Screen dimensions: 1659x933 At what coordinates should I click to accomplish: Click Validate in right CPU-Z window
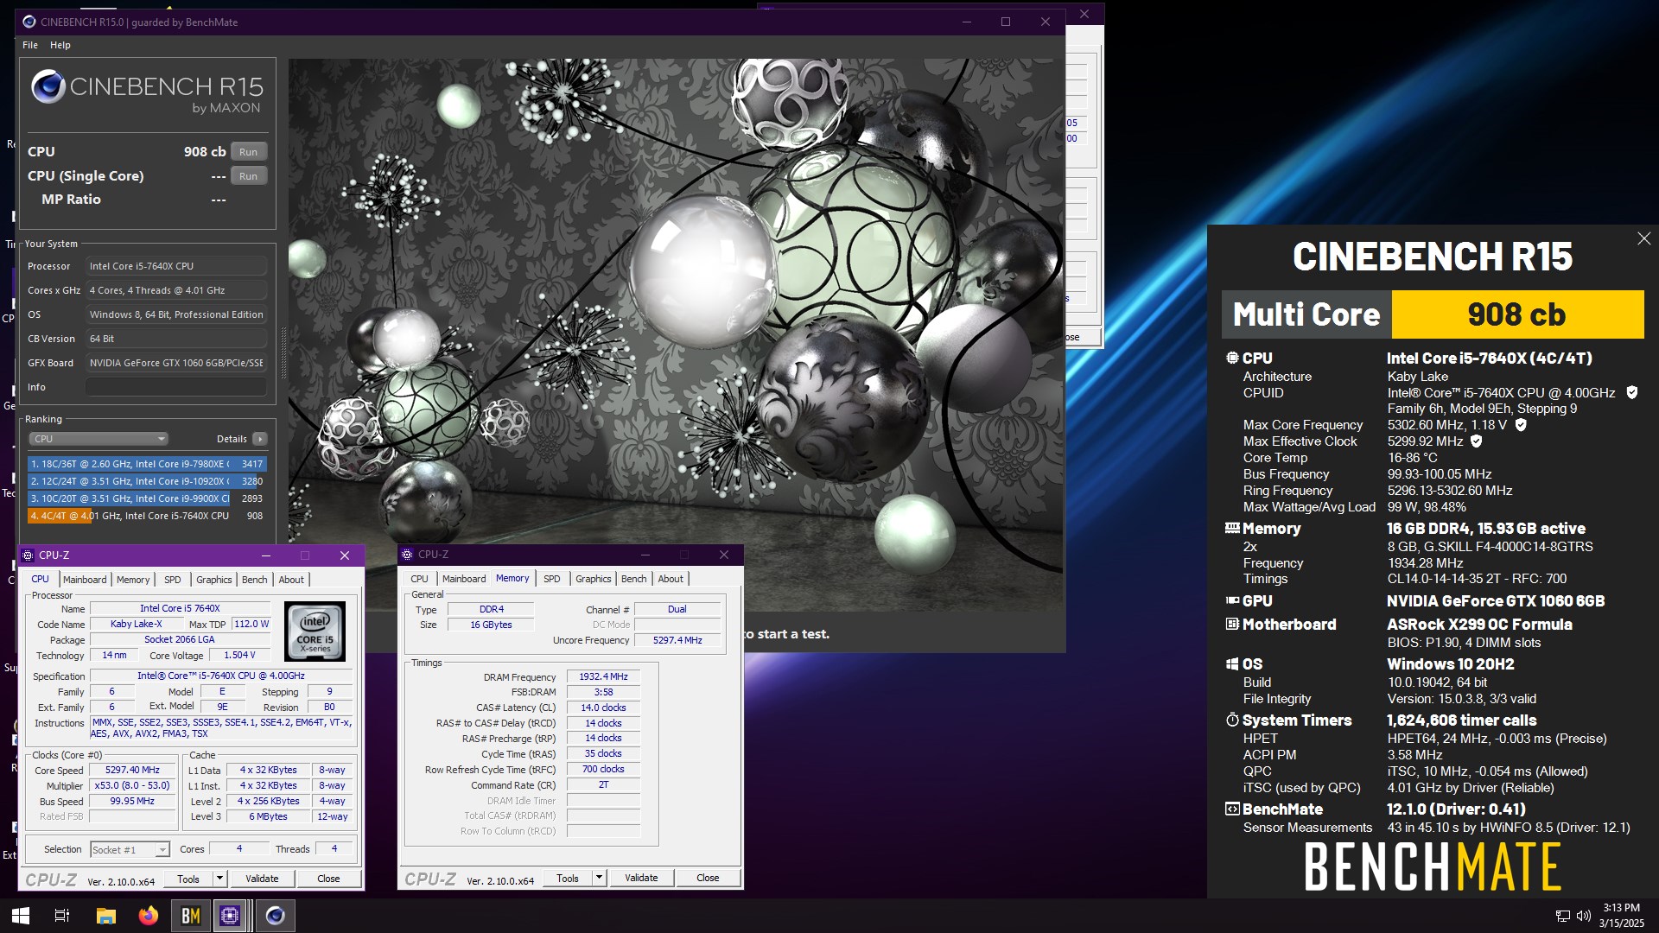tap(641, 878)
